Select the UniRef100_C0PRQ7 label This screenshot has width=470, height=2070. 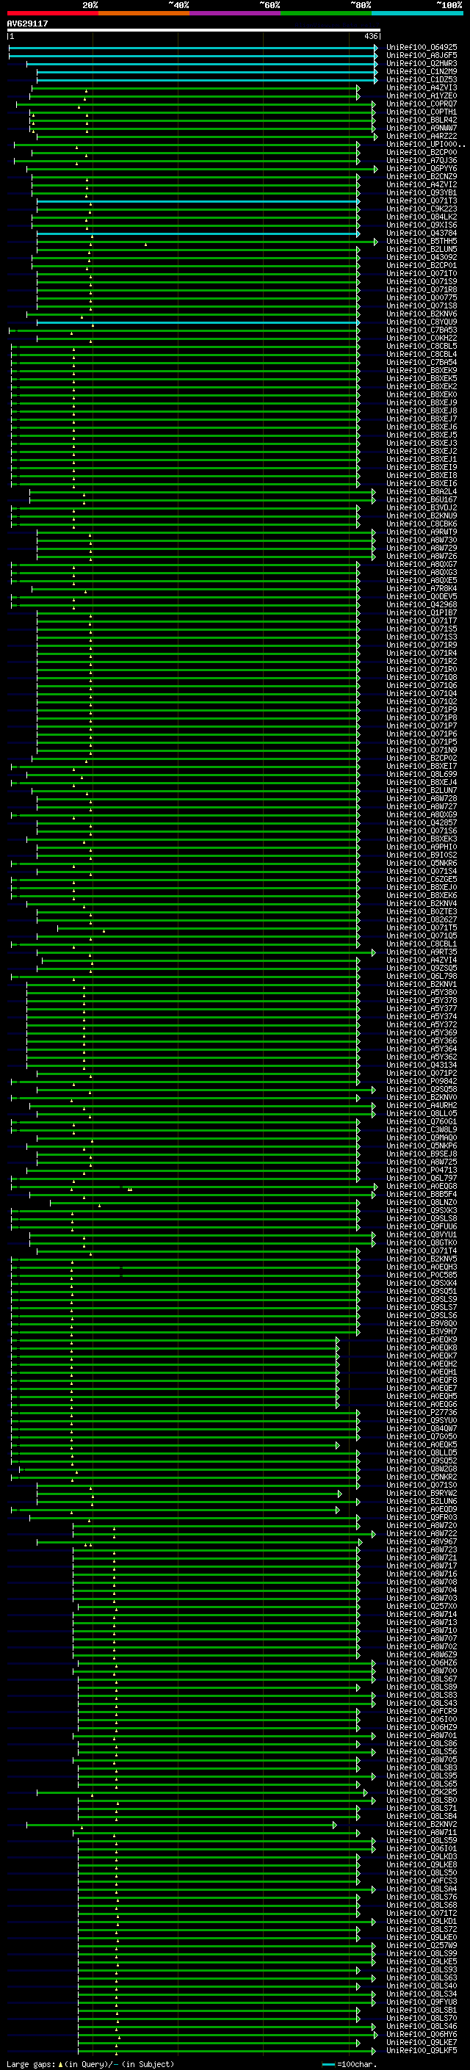coord(422,104)
